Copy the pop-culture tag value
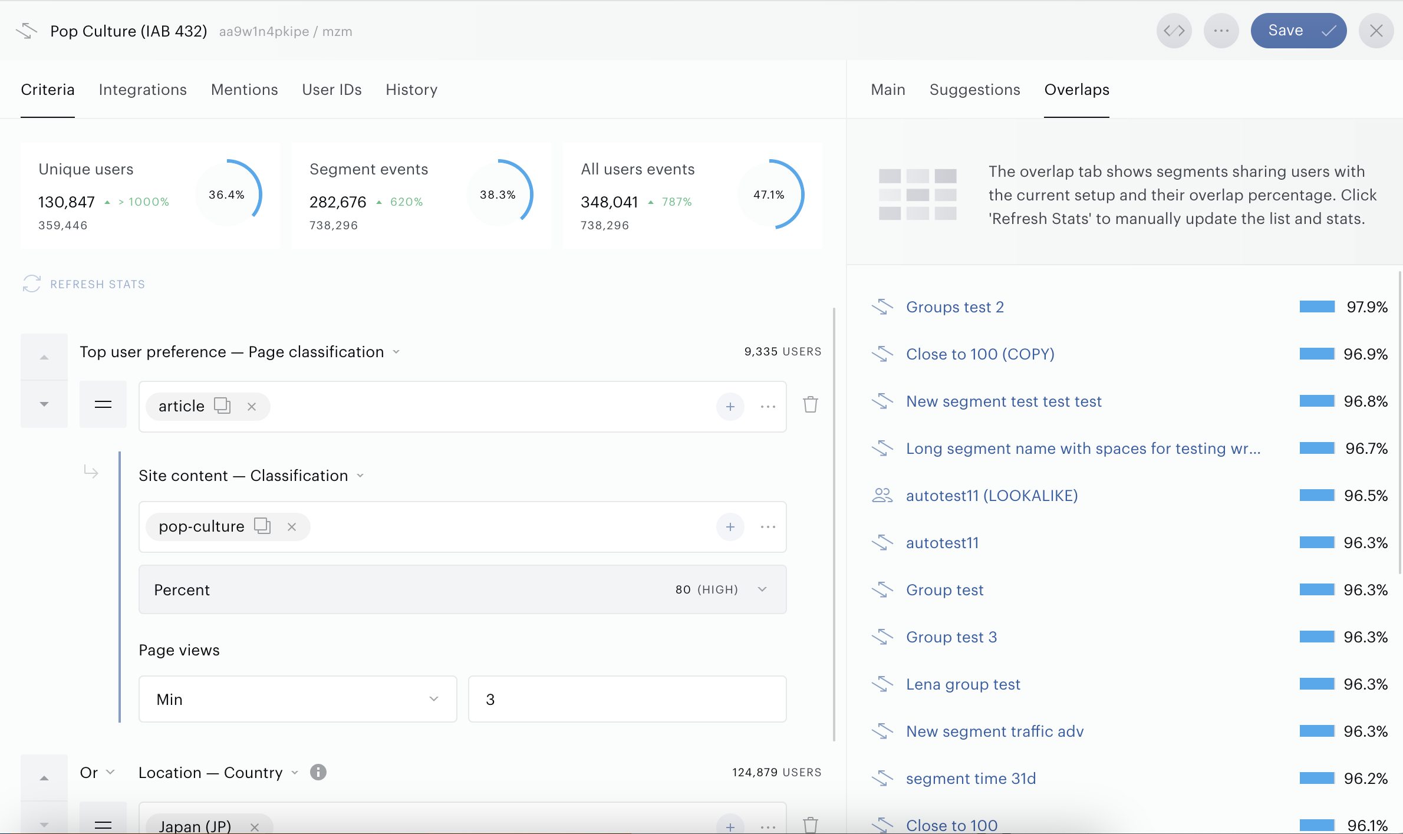This screenshot has height=834, width=1403. tap(262, 526)
